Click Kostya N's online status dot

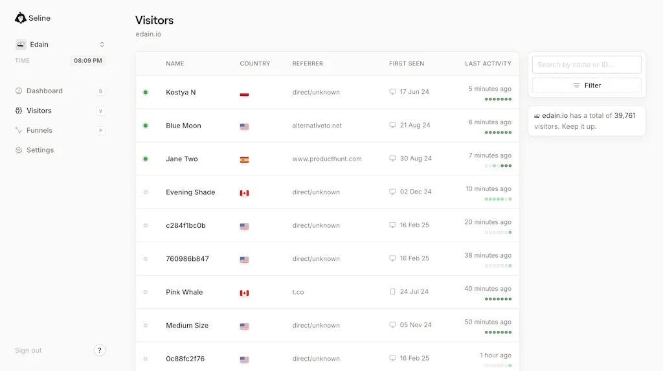click(x=146, y=92)
